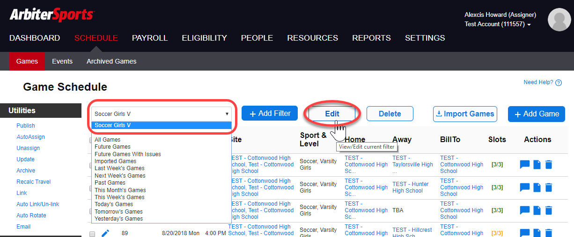Click the Delete filter button

pyautogui.click(x=390, y=114)
